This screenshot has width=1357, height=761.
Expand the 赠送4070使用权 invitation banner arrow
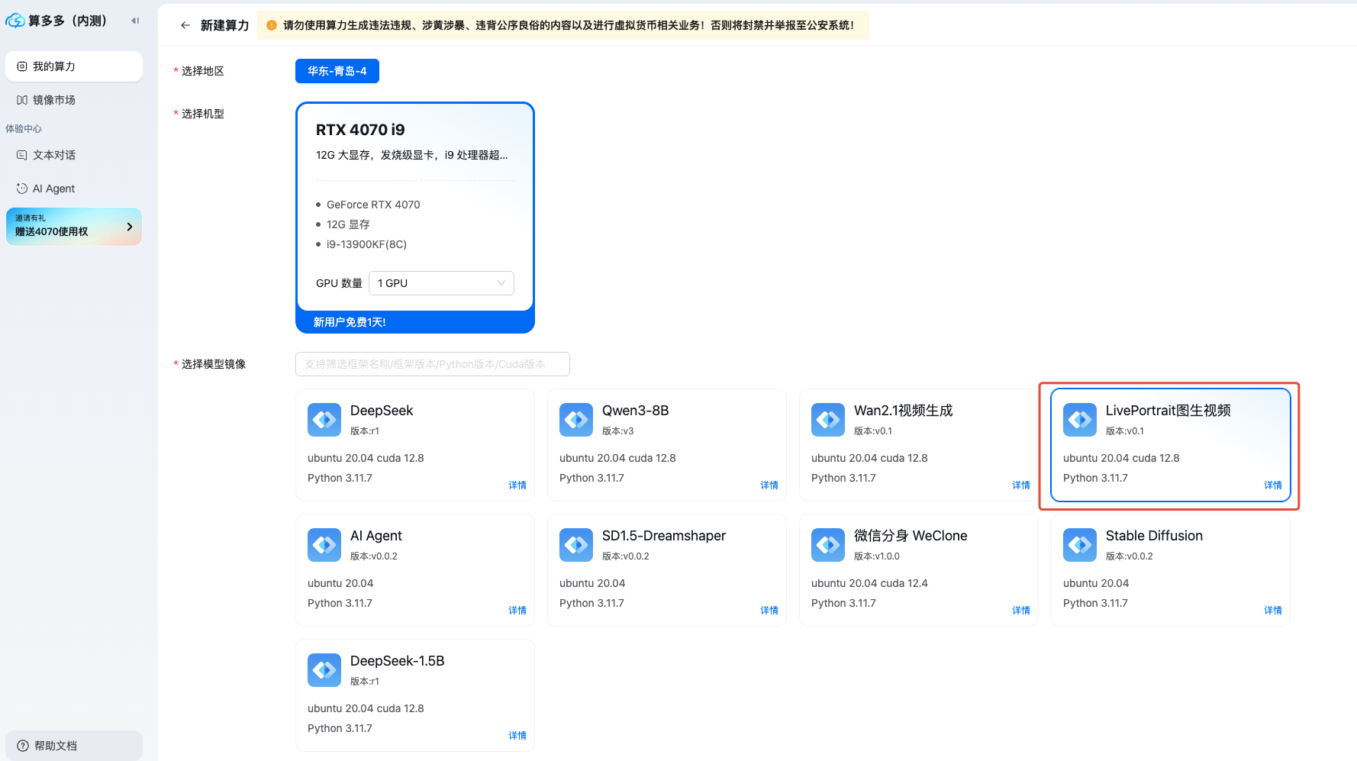tap(130, 227)
